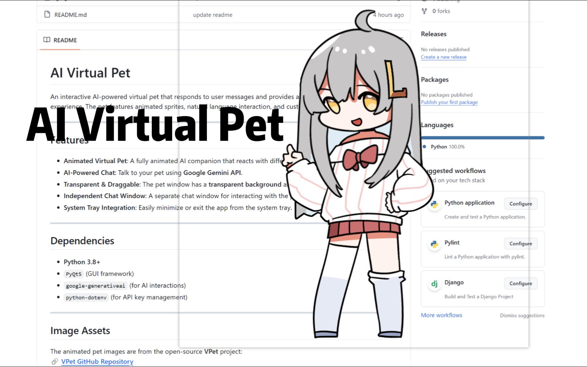The height and width of the screenshot is (367, 587).
Task: Click the Python application logo icon
Action: point(434,204)
